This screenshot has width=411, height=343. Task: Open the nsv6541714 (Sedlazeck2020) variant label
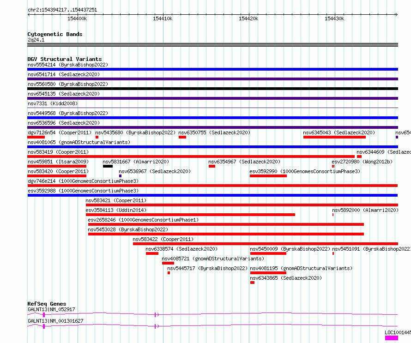tap(64, 74)
